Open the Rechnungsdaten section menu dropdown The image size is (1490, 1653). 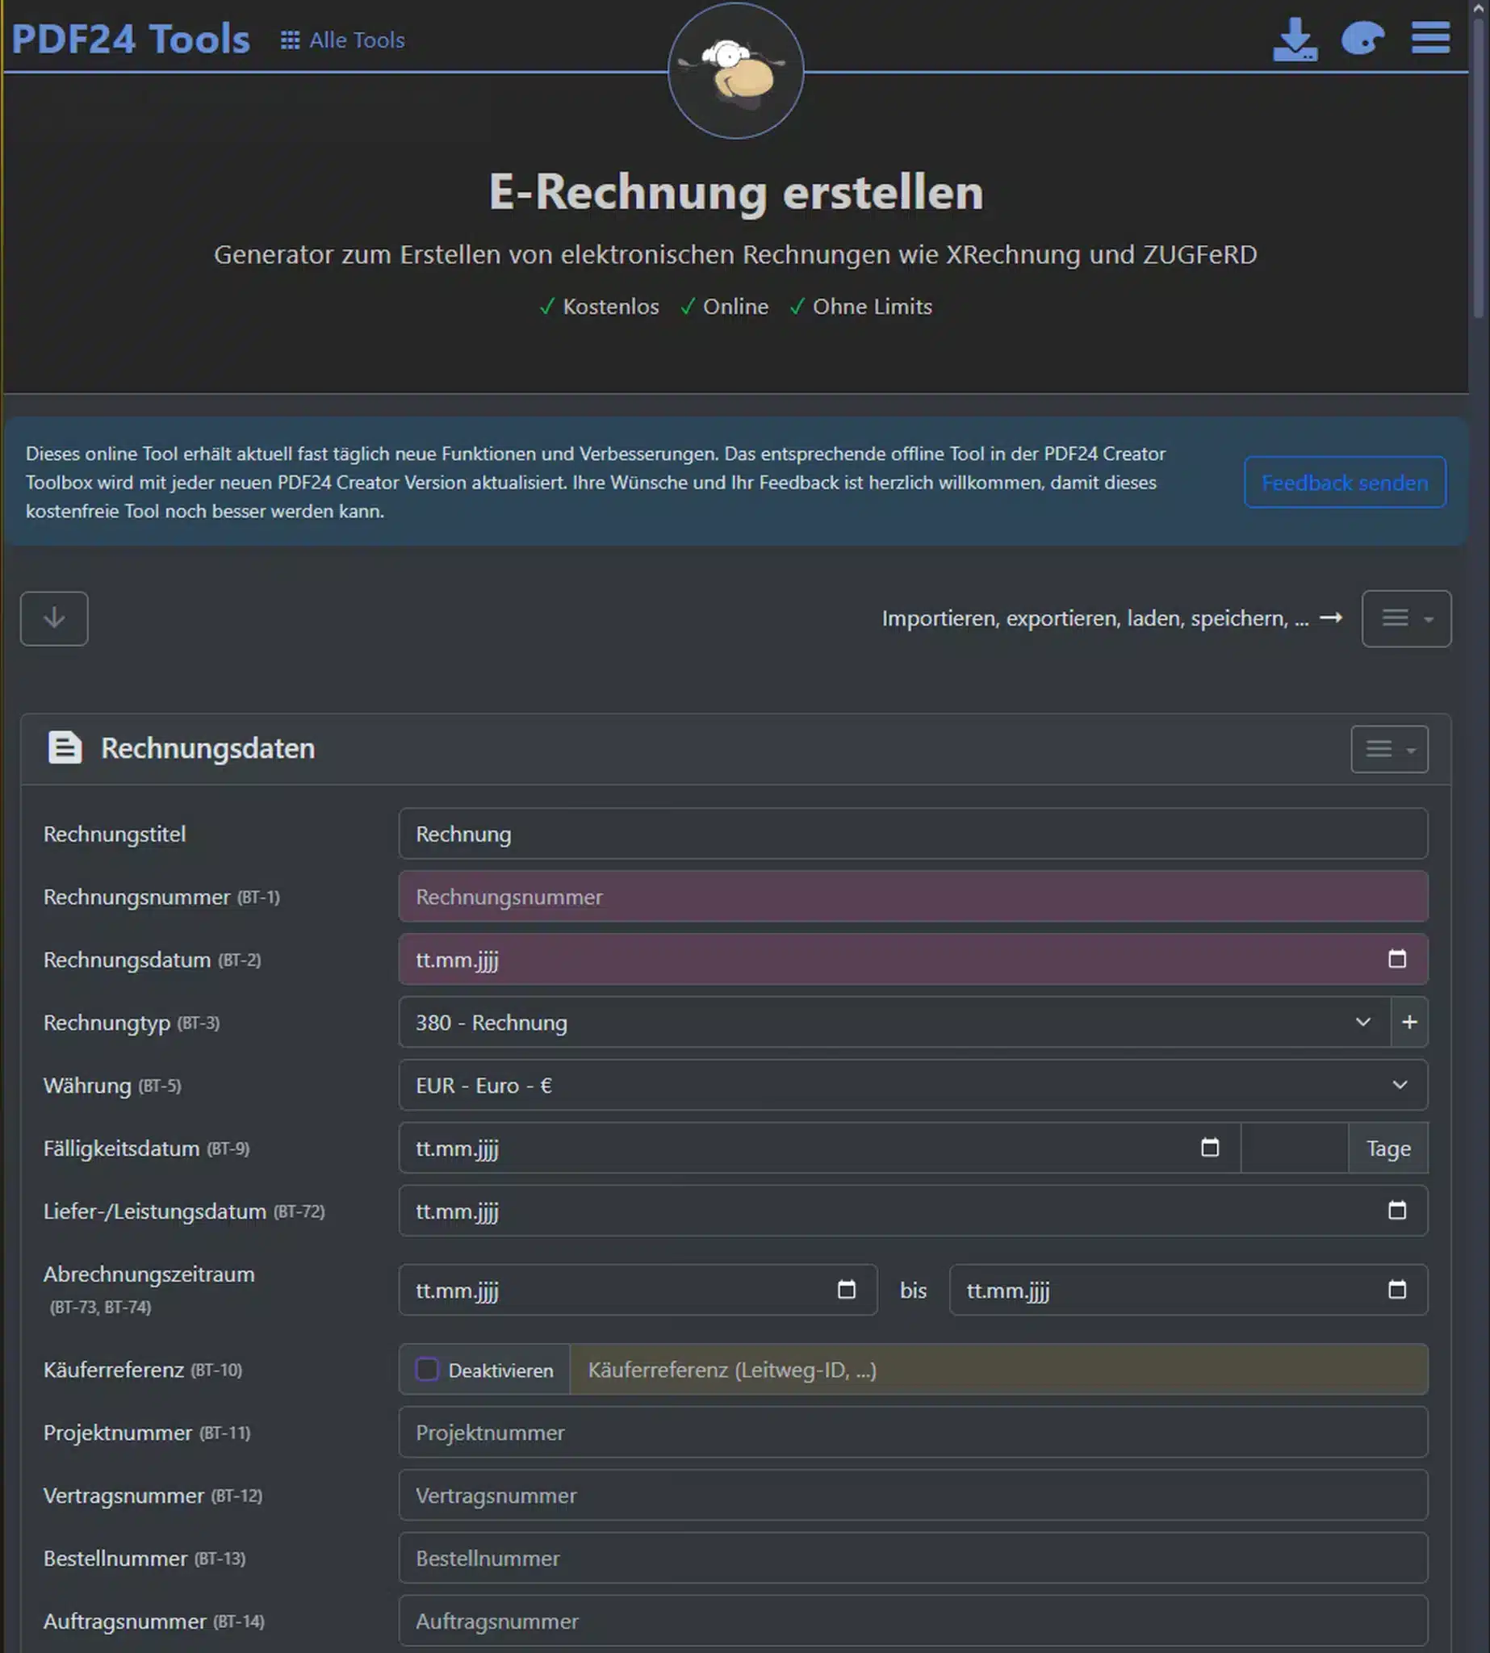(x=1388, y=748)
